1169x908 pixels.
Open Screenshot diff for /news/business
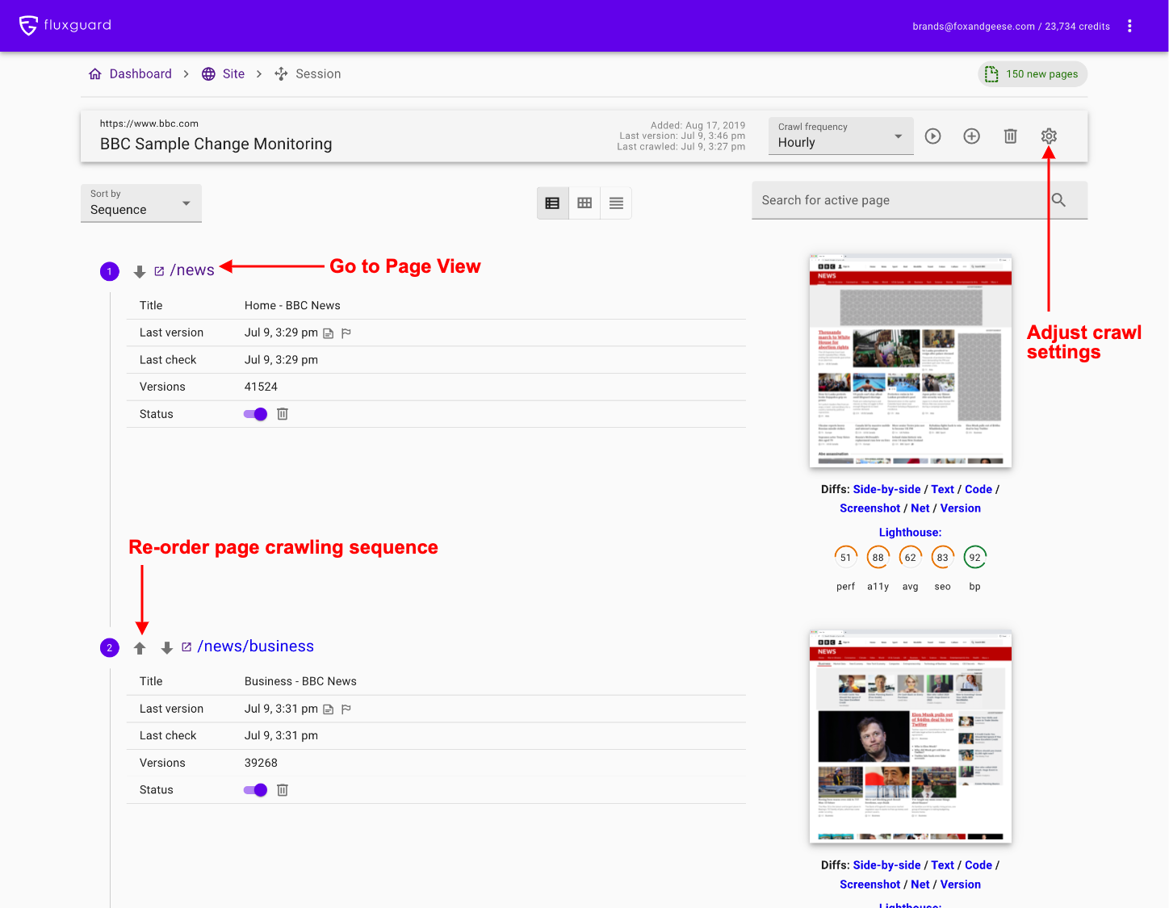[x=869, y=885]
